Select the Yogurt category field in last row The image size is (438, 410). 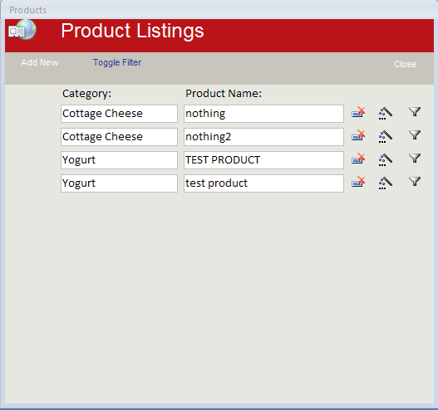point(120,183)
